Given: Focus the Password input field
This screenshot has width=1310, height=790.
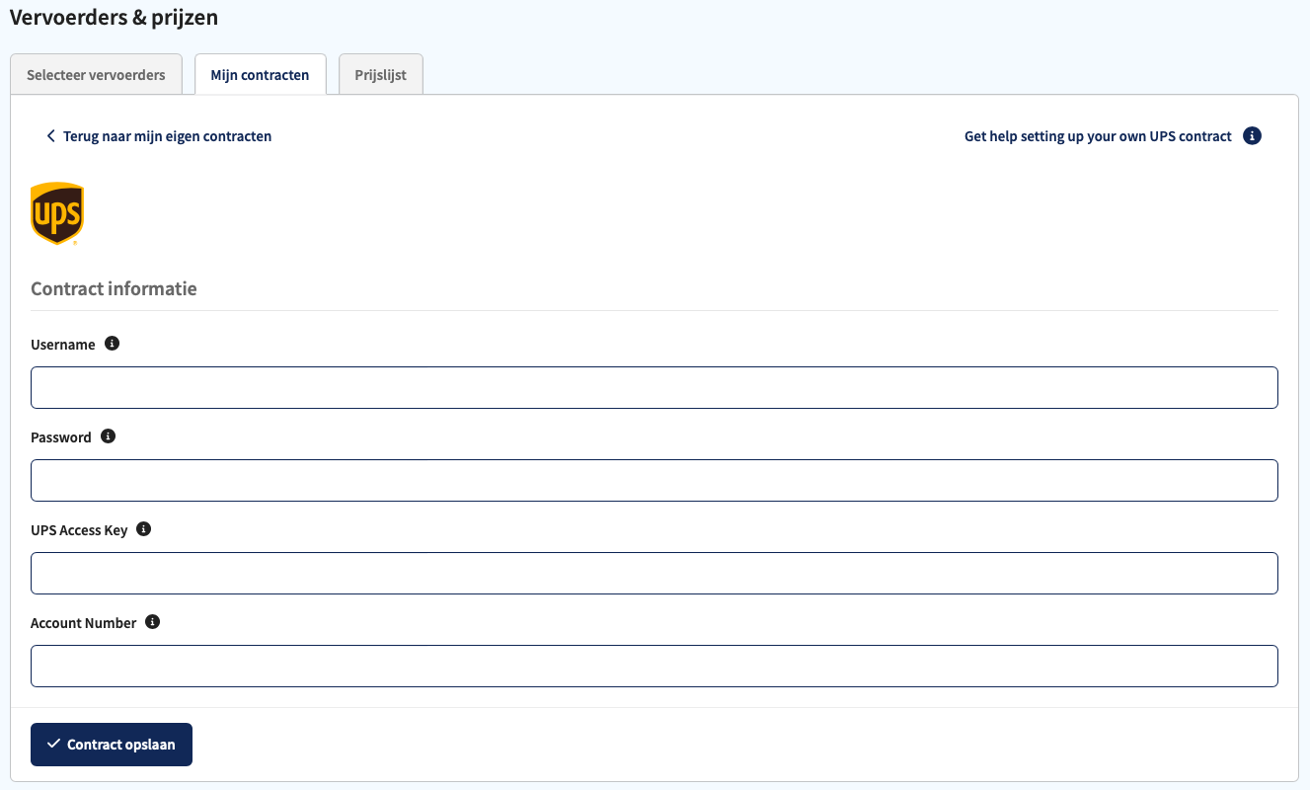Looking at the screenshot, I should click(655, 480).
